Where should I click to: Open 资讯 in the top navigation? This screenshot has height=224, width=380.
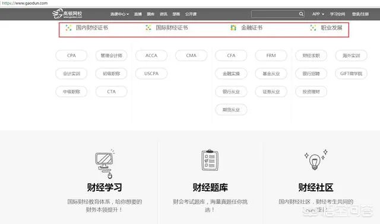tap(164, 14)
